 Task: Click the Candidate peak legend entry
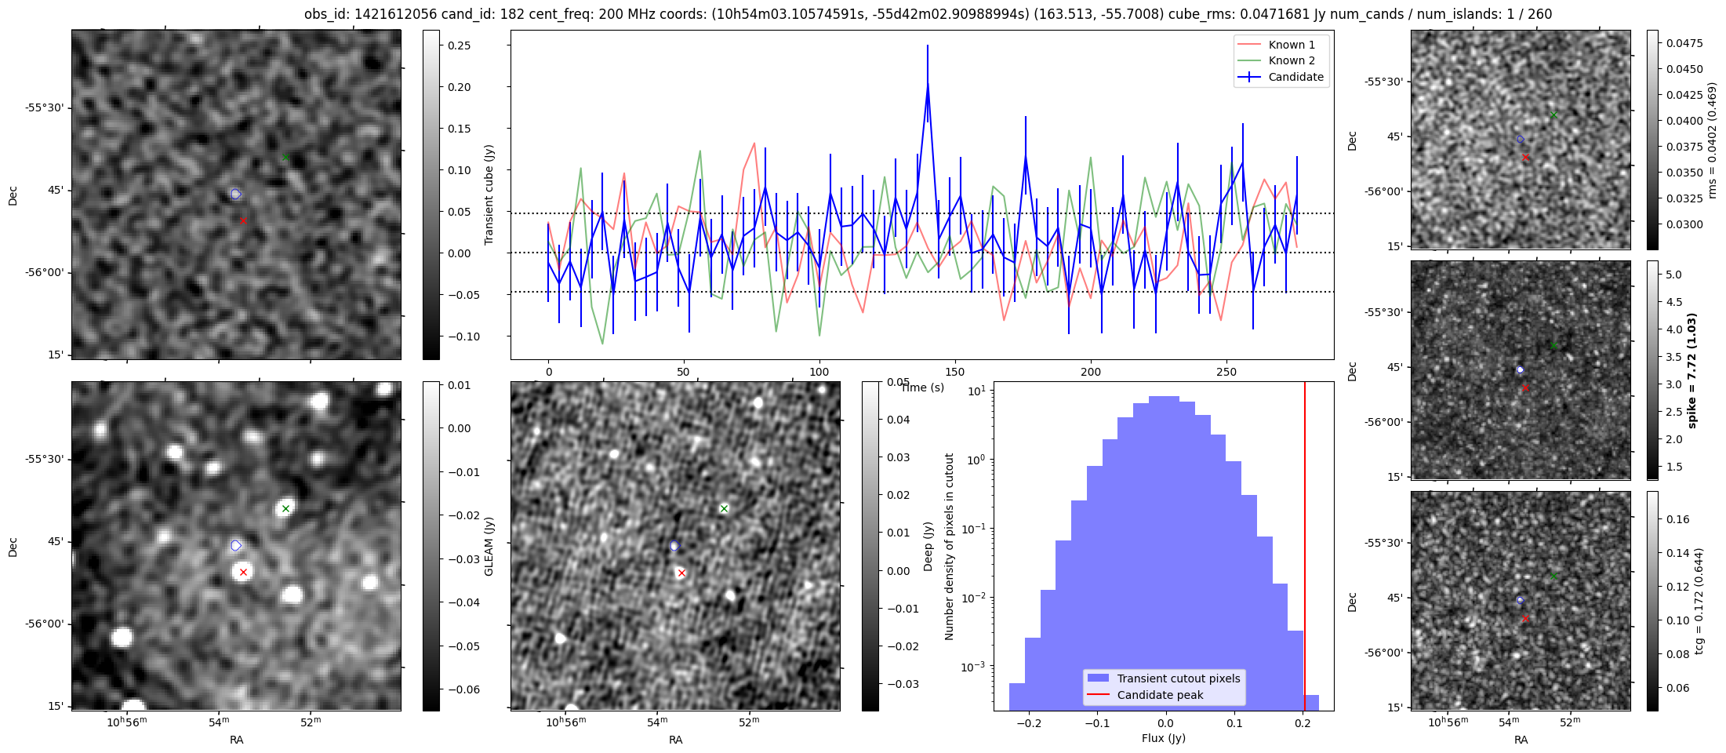1160,695
